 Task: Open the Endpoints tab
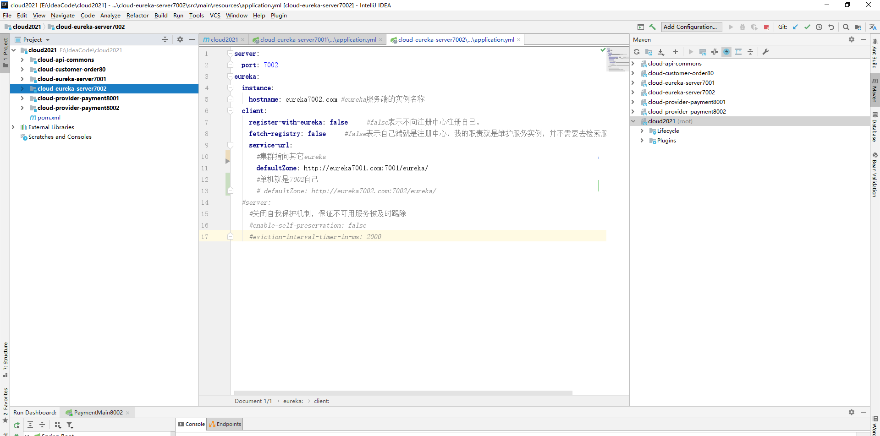tap(225, 424)
